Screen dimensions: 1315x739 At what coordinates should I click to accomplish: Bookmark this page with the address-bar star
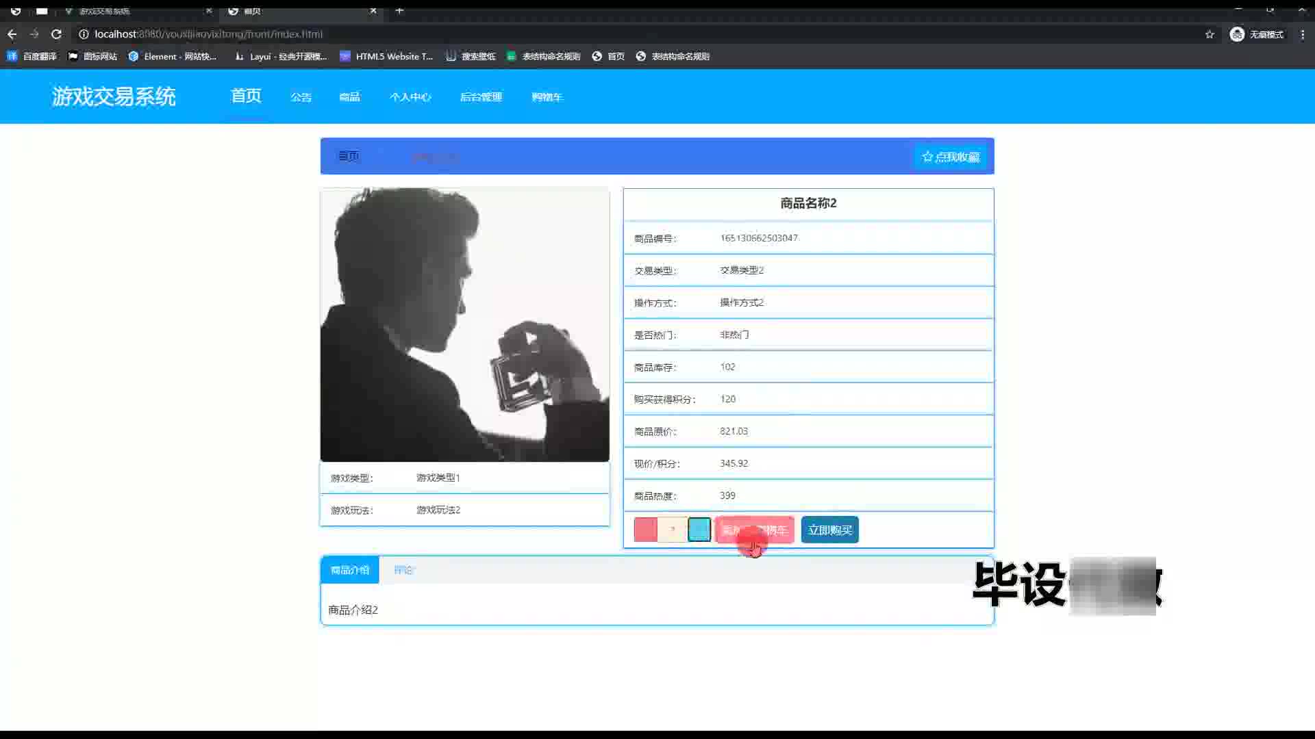pyautogui.click(x=1210, y=34)
